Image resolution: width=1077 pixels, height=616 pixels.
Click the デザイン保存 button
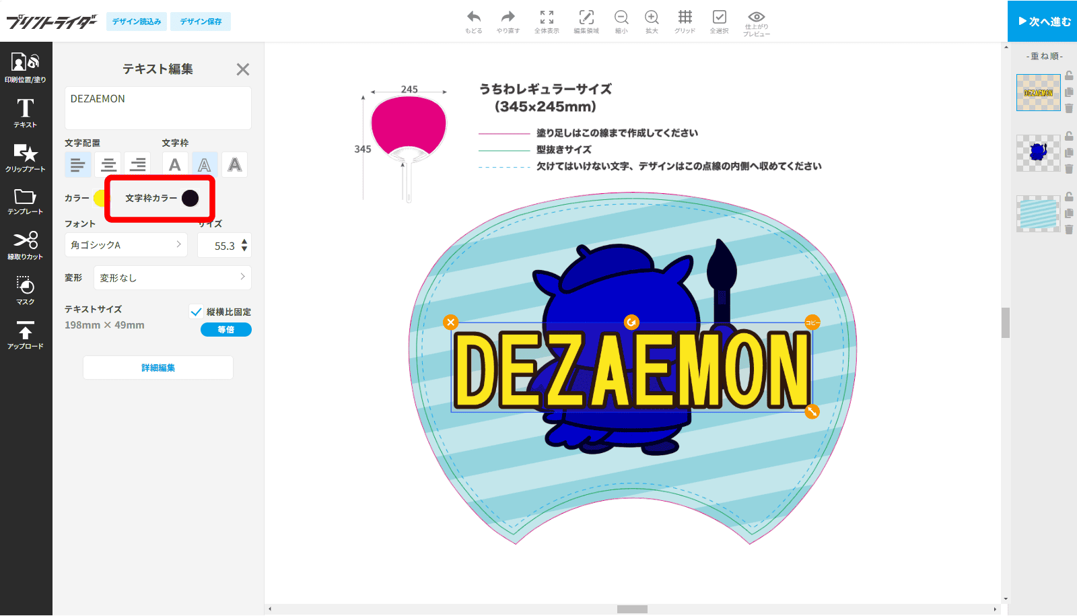(x=201, y=22)
